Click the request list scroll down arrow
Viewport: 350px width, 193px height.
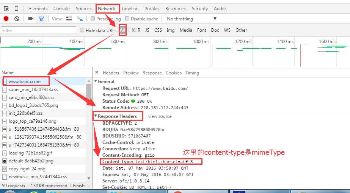click(x=89, y=178)
